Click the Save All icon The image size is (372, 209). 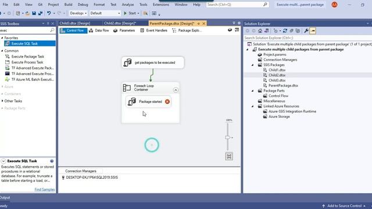(x=40, y=13)
